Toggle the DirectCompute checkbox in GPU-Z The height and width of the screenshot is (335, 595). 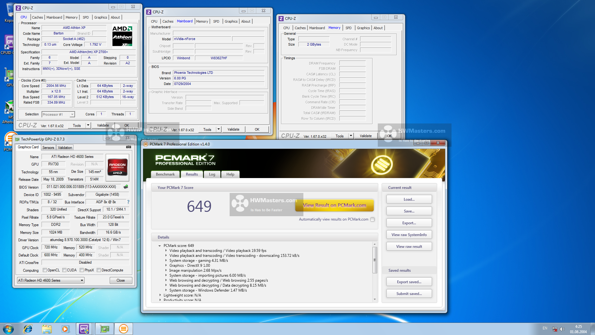[99, 270]
